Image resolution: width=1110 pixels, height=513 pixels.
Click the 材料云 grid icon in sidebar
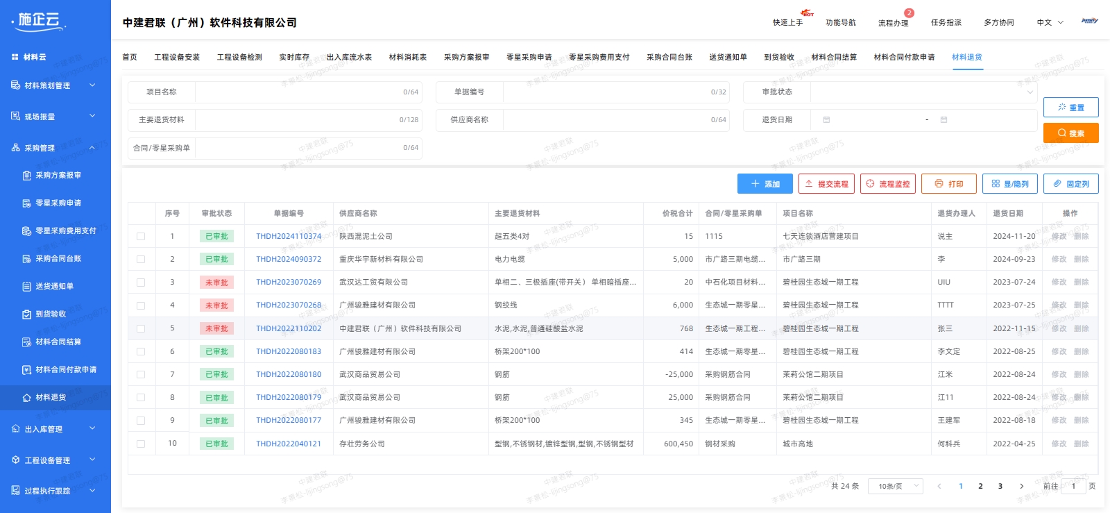(x=15, y=57)
